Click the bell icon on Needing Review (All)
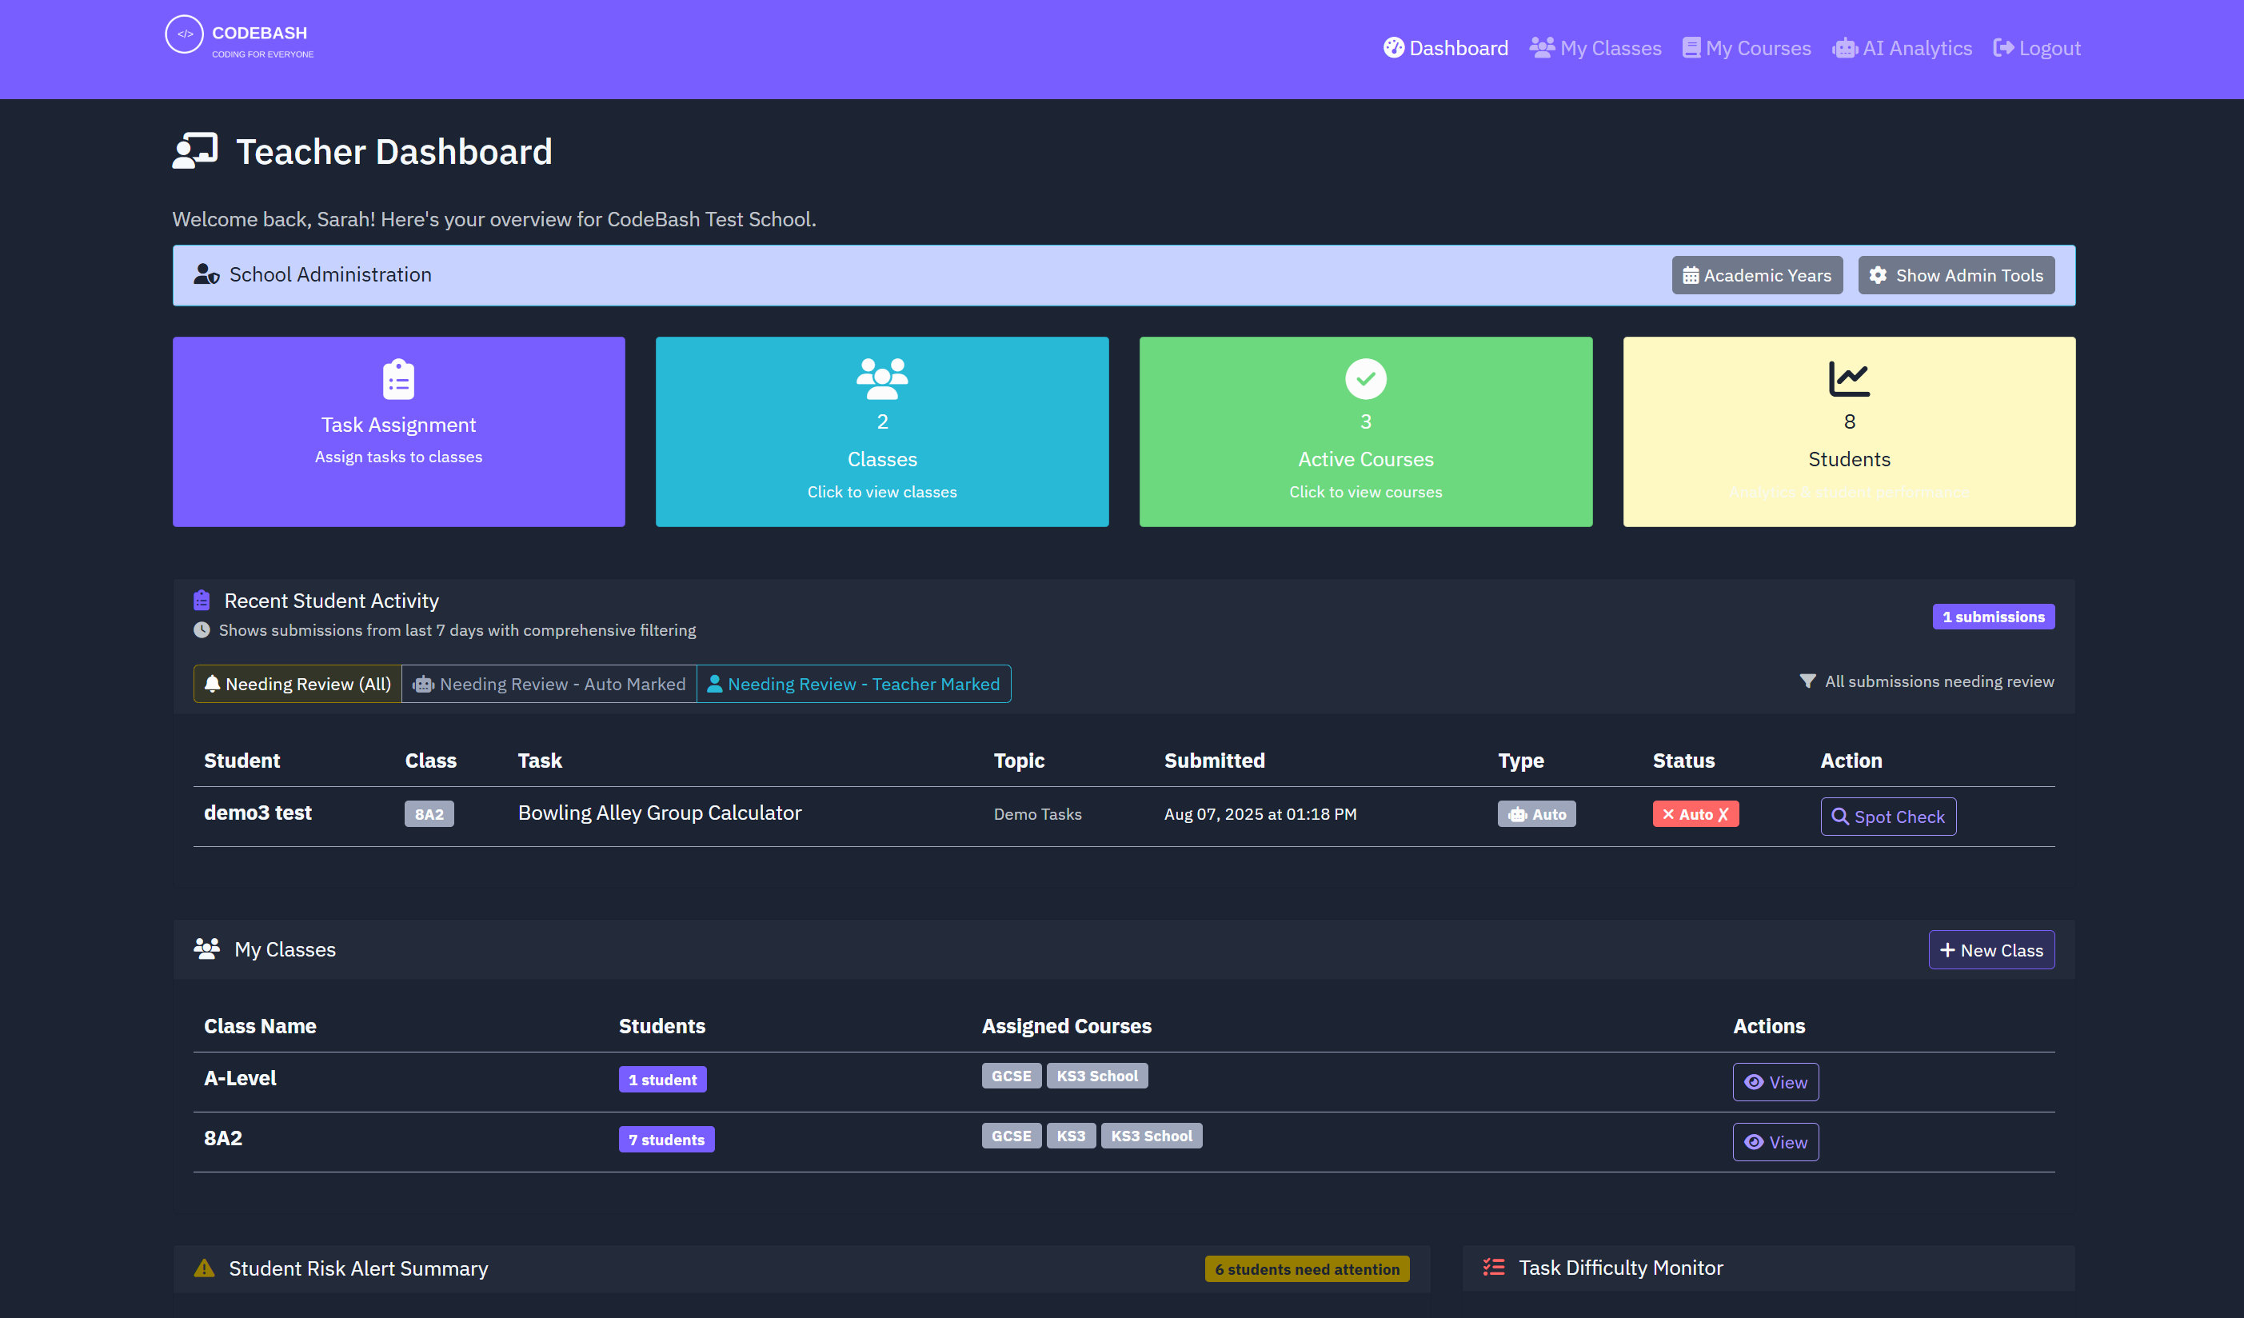This screenshot has width=2244, height=1318. [x=212, y=684]
